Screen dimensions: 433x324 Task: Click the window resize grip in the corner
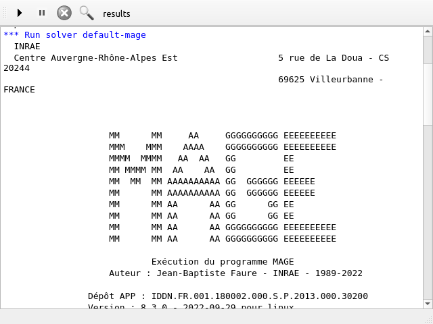point(428,319)
